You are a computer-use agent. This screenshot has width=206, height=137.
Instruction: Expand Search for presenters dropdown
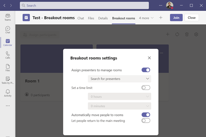coord(120,79)
